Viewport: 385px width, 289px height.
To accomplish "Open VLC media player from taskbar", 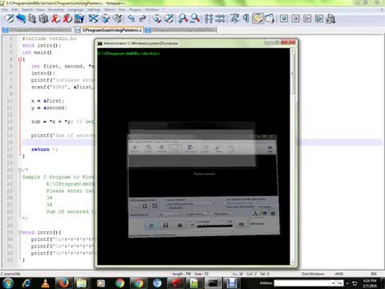I will pos(45,283).
